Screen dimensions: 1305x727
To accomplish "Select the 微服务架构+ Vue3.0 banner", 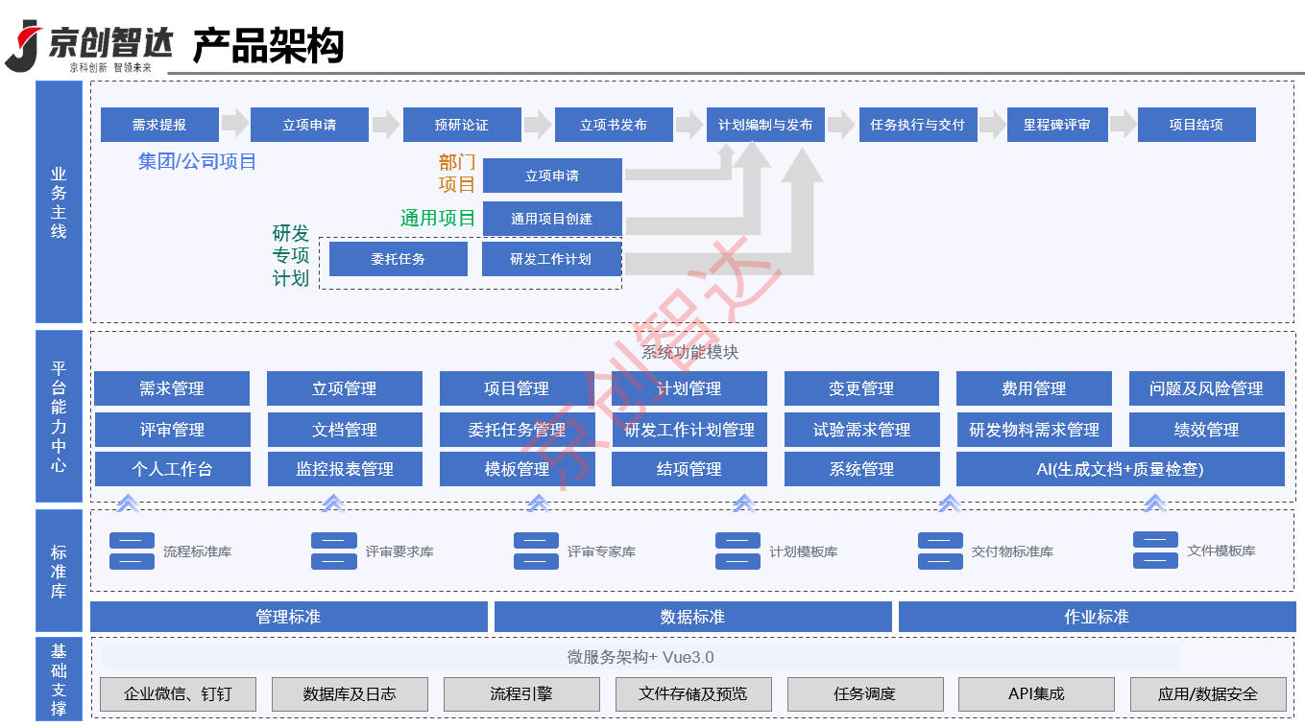I will pos(640,658).
